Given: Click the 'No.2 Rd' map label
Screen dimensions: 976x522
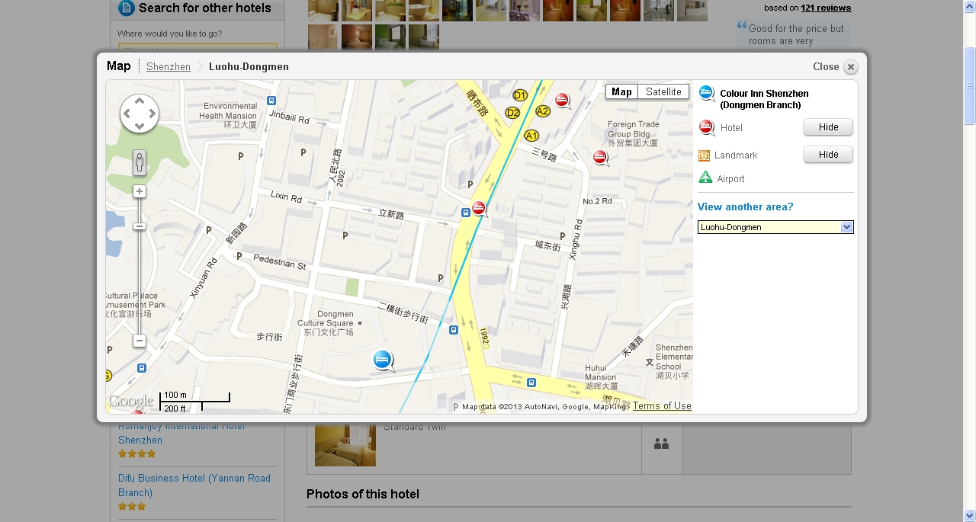Looking at the screenshot, I should (x=598, y=201).
